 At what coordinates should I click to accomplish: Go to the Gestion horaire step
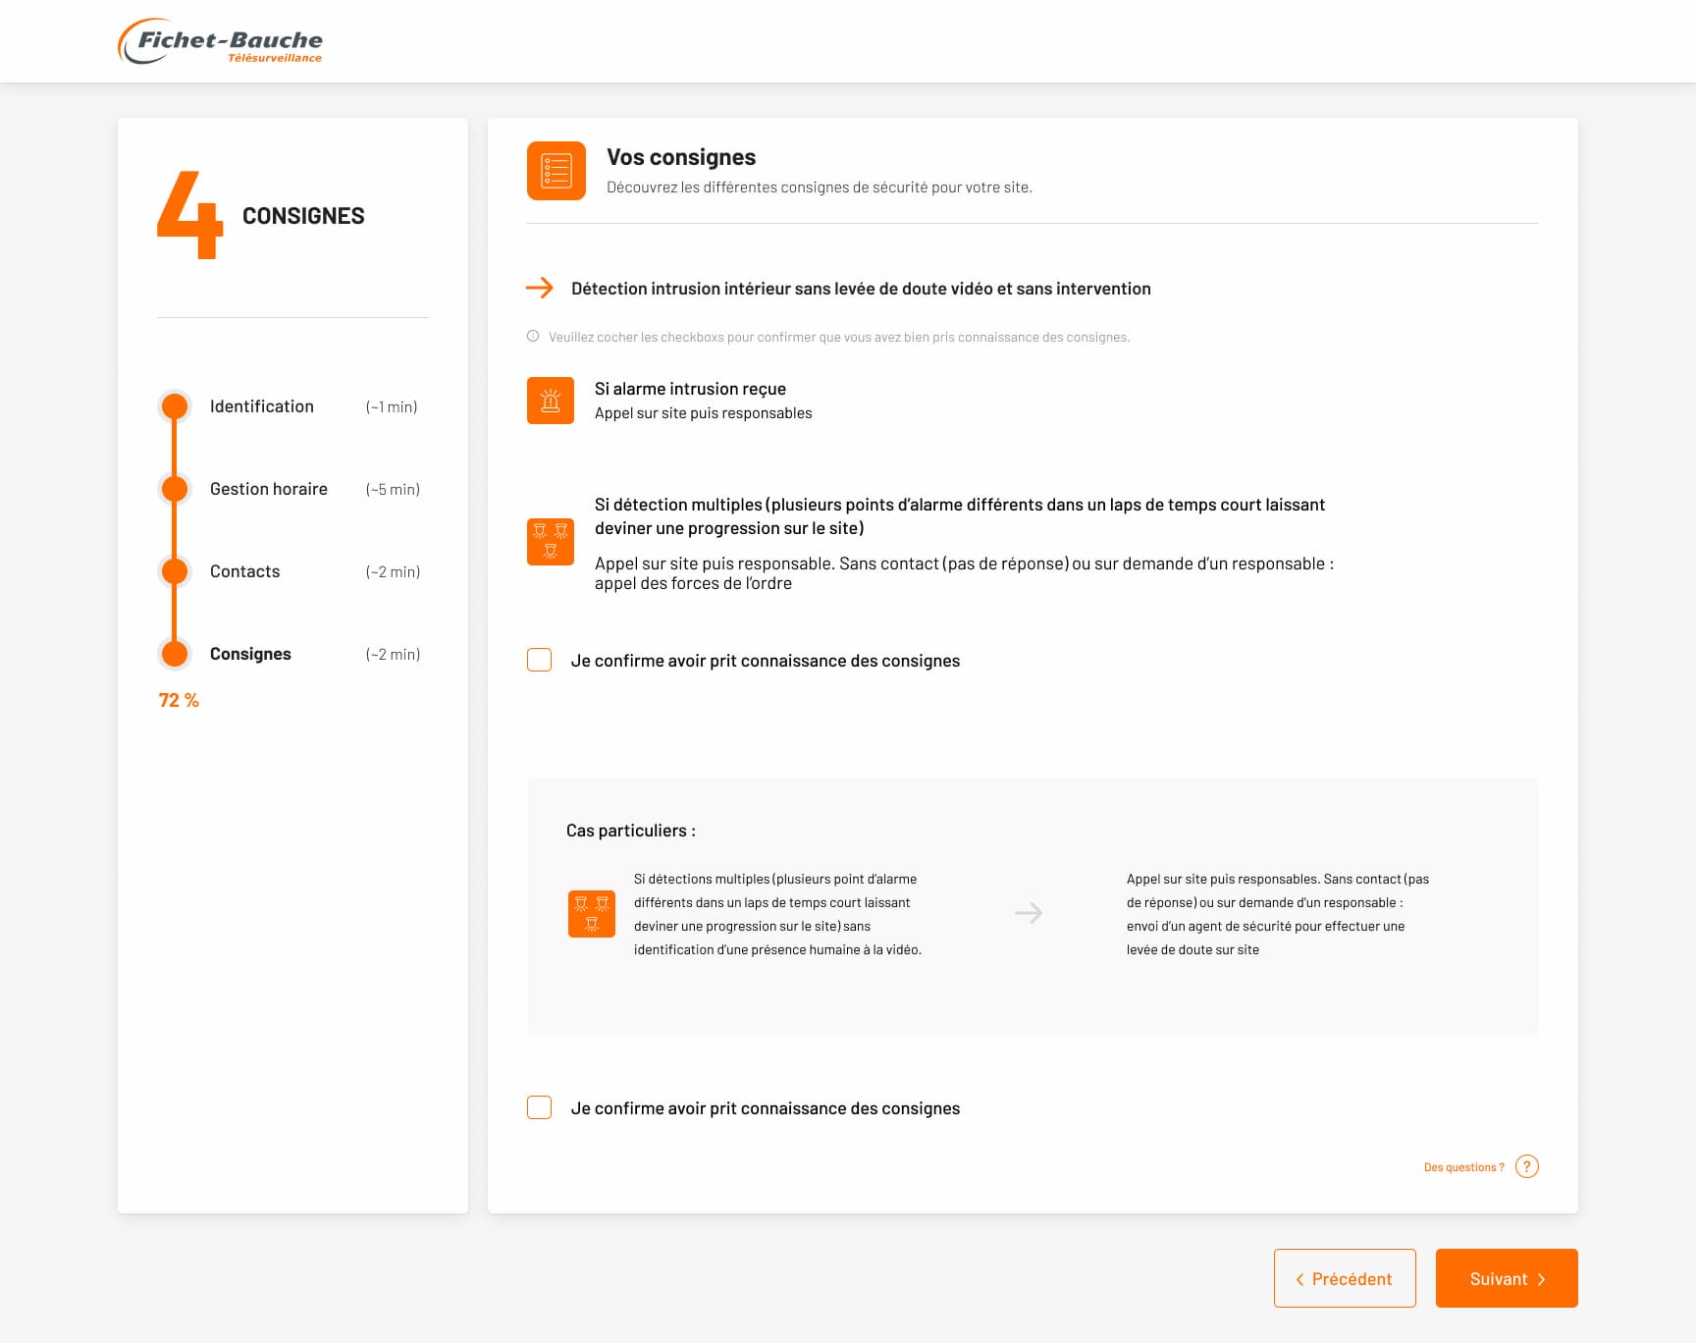pos(268,489)
